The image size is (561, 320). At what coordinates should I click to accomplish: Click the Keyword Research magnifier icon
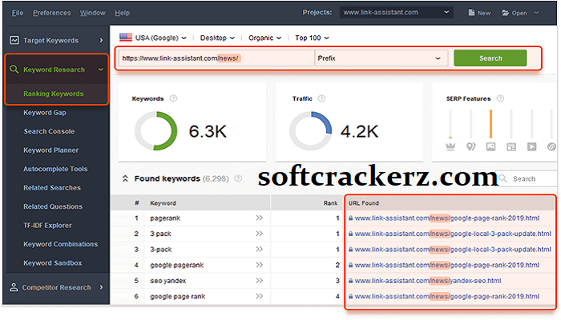click(x=14, y=70)
